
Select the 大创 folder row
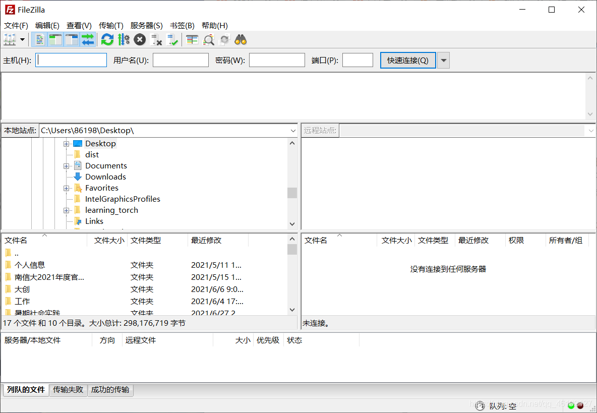point(145,289)
